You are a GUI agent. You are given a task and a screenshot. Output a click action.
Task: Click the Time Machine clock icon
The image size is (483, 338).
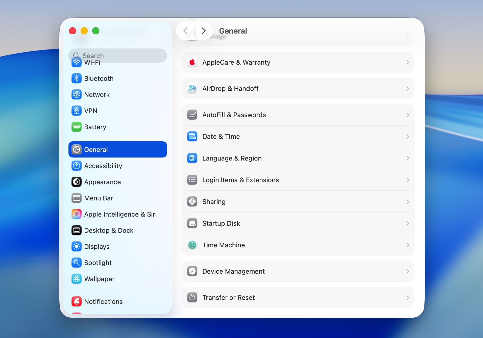(x=192, y=245)
